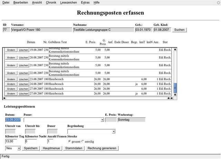Click Löschen for the 20.08.2007 entry

[x=23, y=58]
